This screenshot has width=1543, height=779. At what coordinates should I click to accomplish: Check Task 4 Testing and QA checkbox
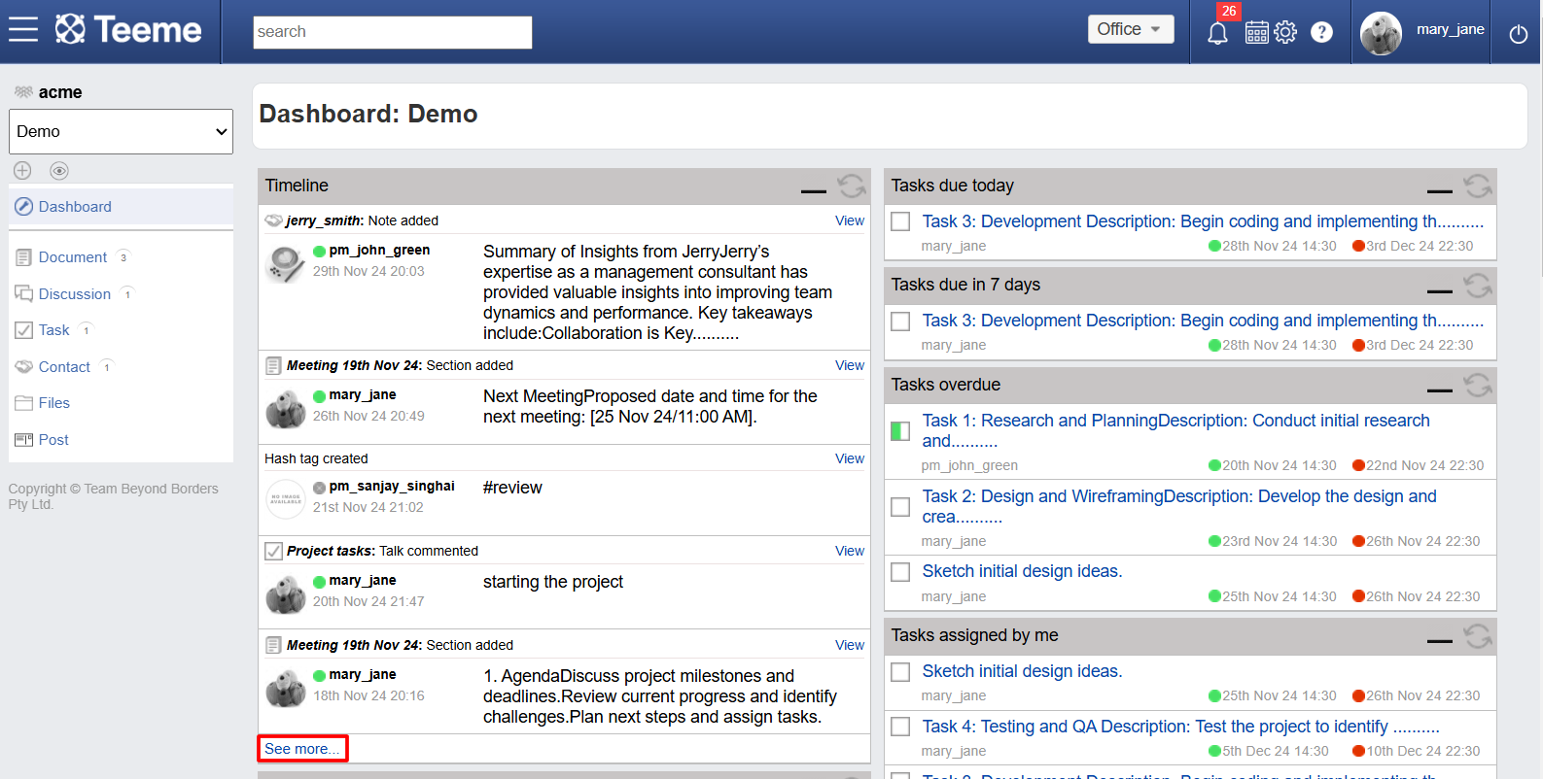pyautogui.click(x=900, y=727)
